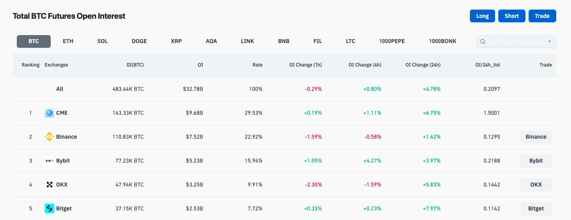
Task: Click the Bybit logo icon
Action: tap(50, 161)
